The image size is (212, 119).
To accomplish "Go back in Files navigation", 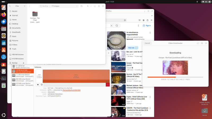I will [30, 6].
